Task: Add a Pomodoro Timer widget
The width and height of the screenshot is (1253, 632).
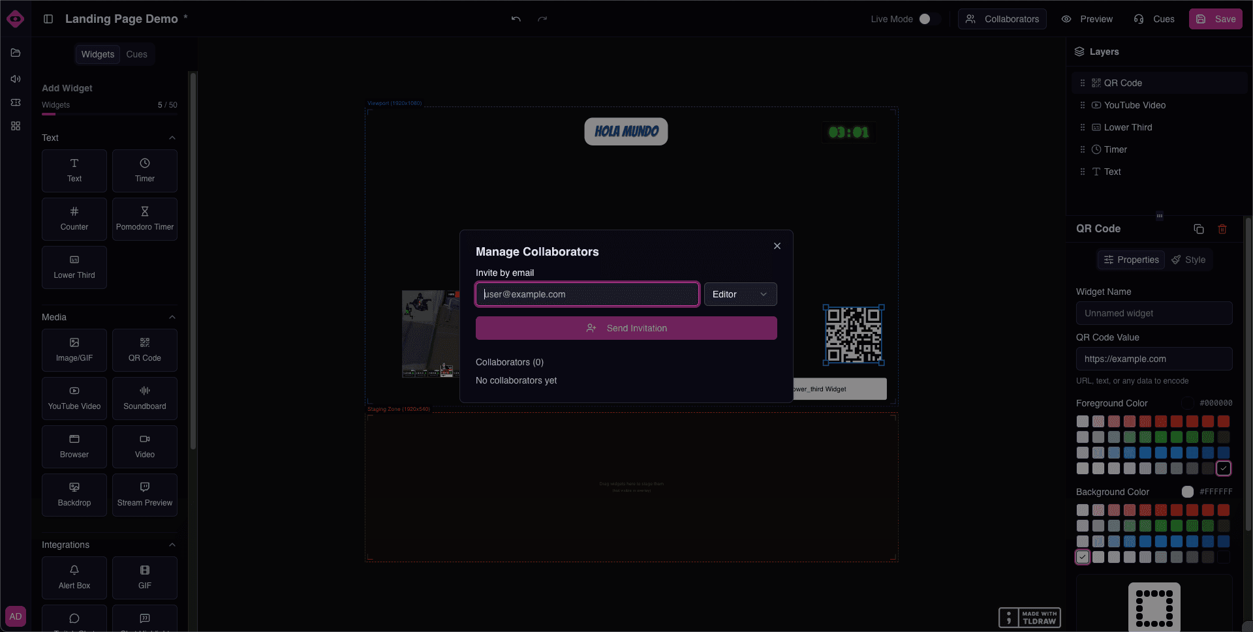Action: [144, 218]
